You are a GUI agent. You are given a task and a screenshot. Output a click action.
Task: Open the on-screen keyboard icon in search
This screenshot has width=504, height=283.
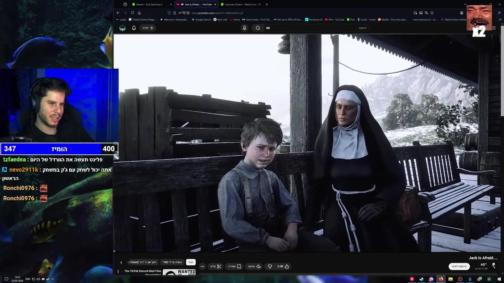(268, 28)
